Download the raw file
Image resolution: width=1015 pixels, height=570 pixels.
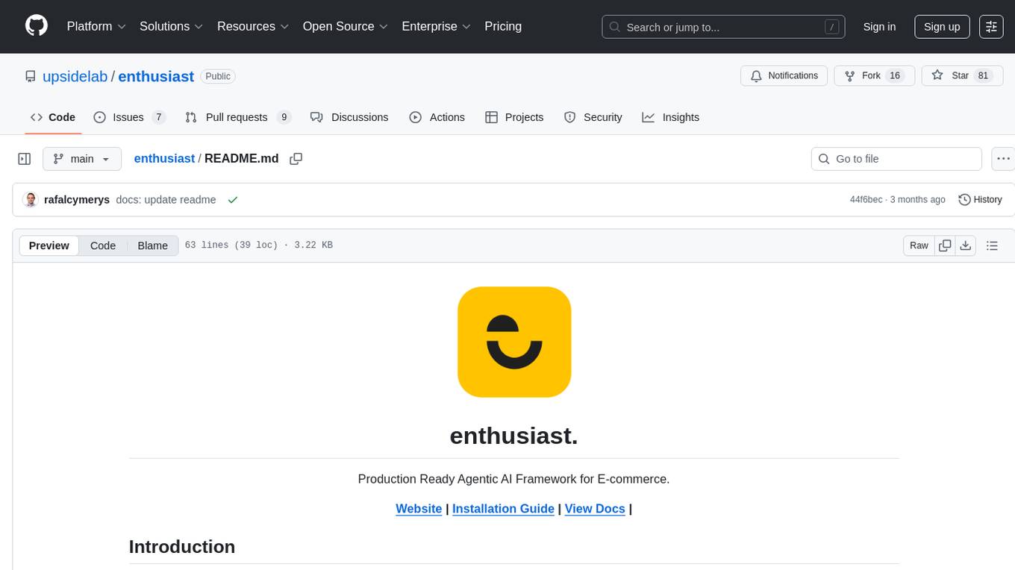pos(965,245)
